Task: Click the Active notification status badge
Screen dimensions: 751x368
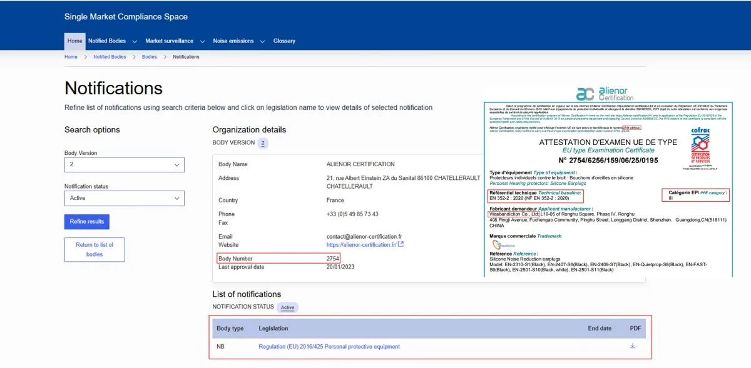Action: pos(287,307)
